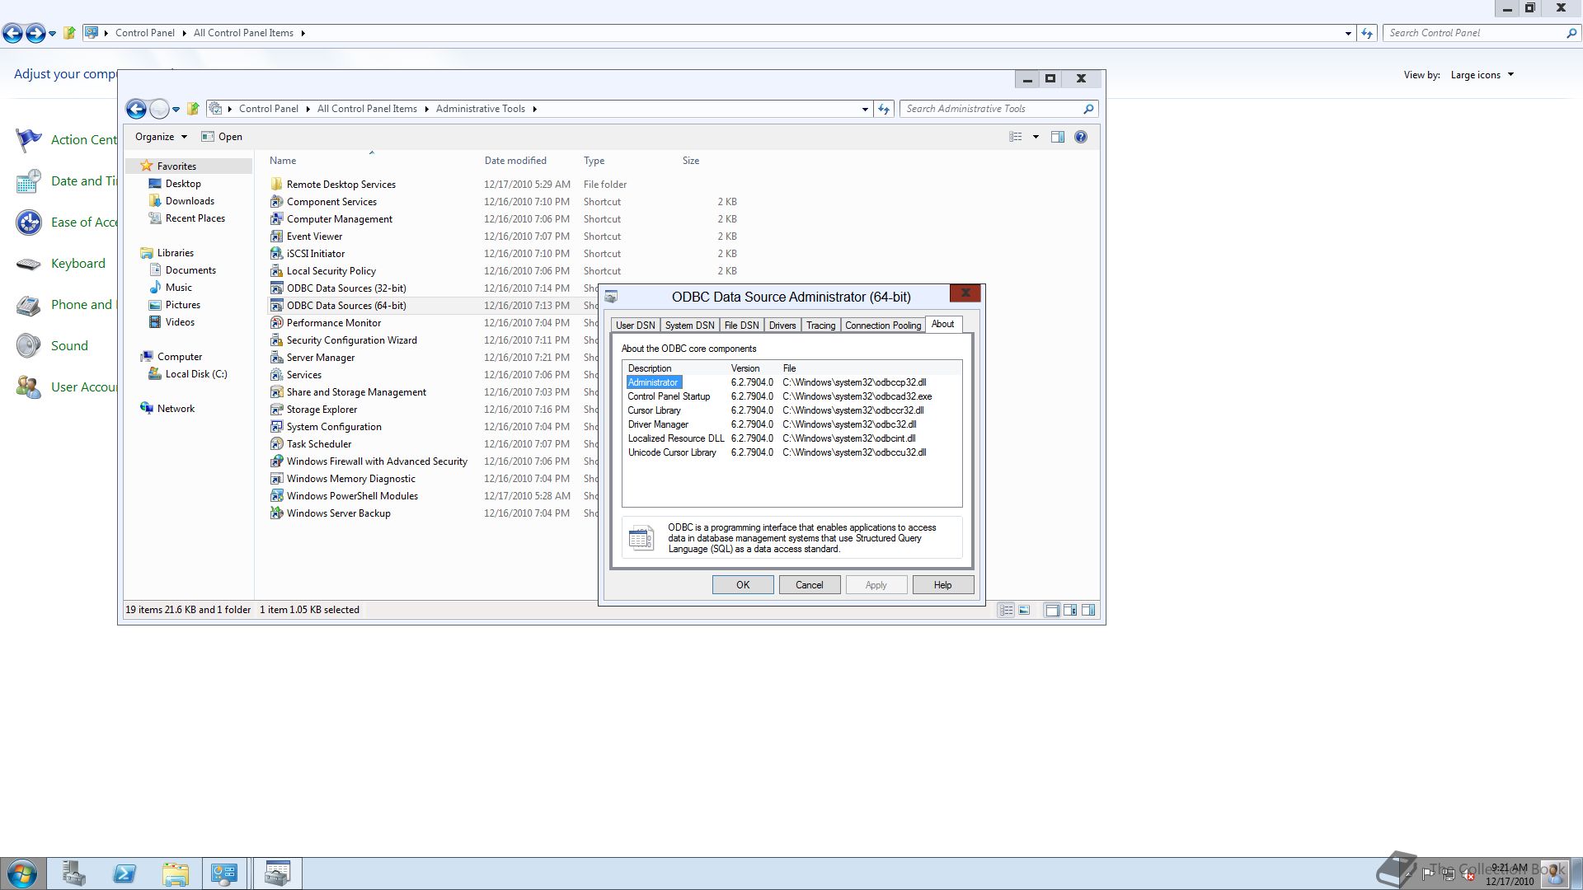Open the Organize dropdown menu
The width and height of the screenshot is (1583, 890).
click(x=161, y=137)
